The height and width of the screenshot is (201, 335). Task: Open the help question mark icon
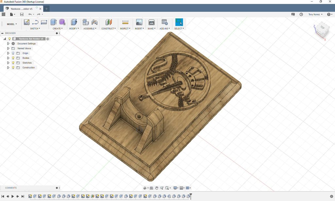(x=329, y=14)
